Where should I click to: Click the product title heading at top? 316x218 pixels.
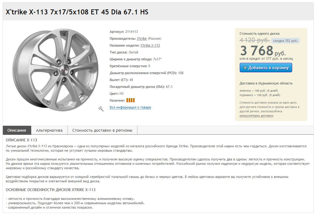coord(77,12)
